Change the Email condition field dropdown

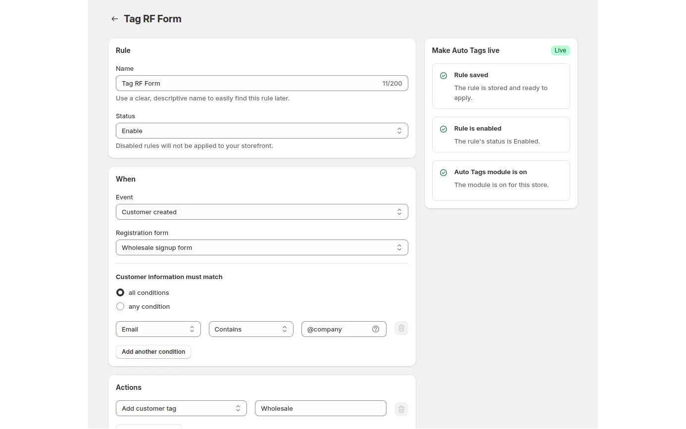tap(158, 329)
